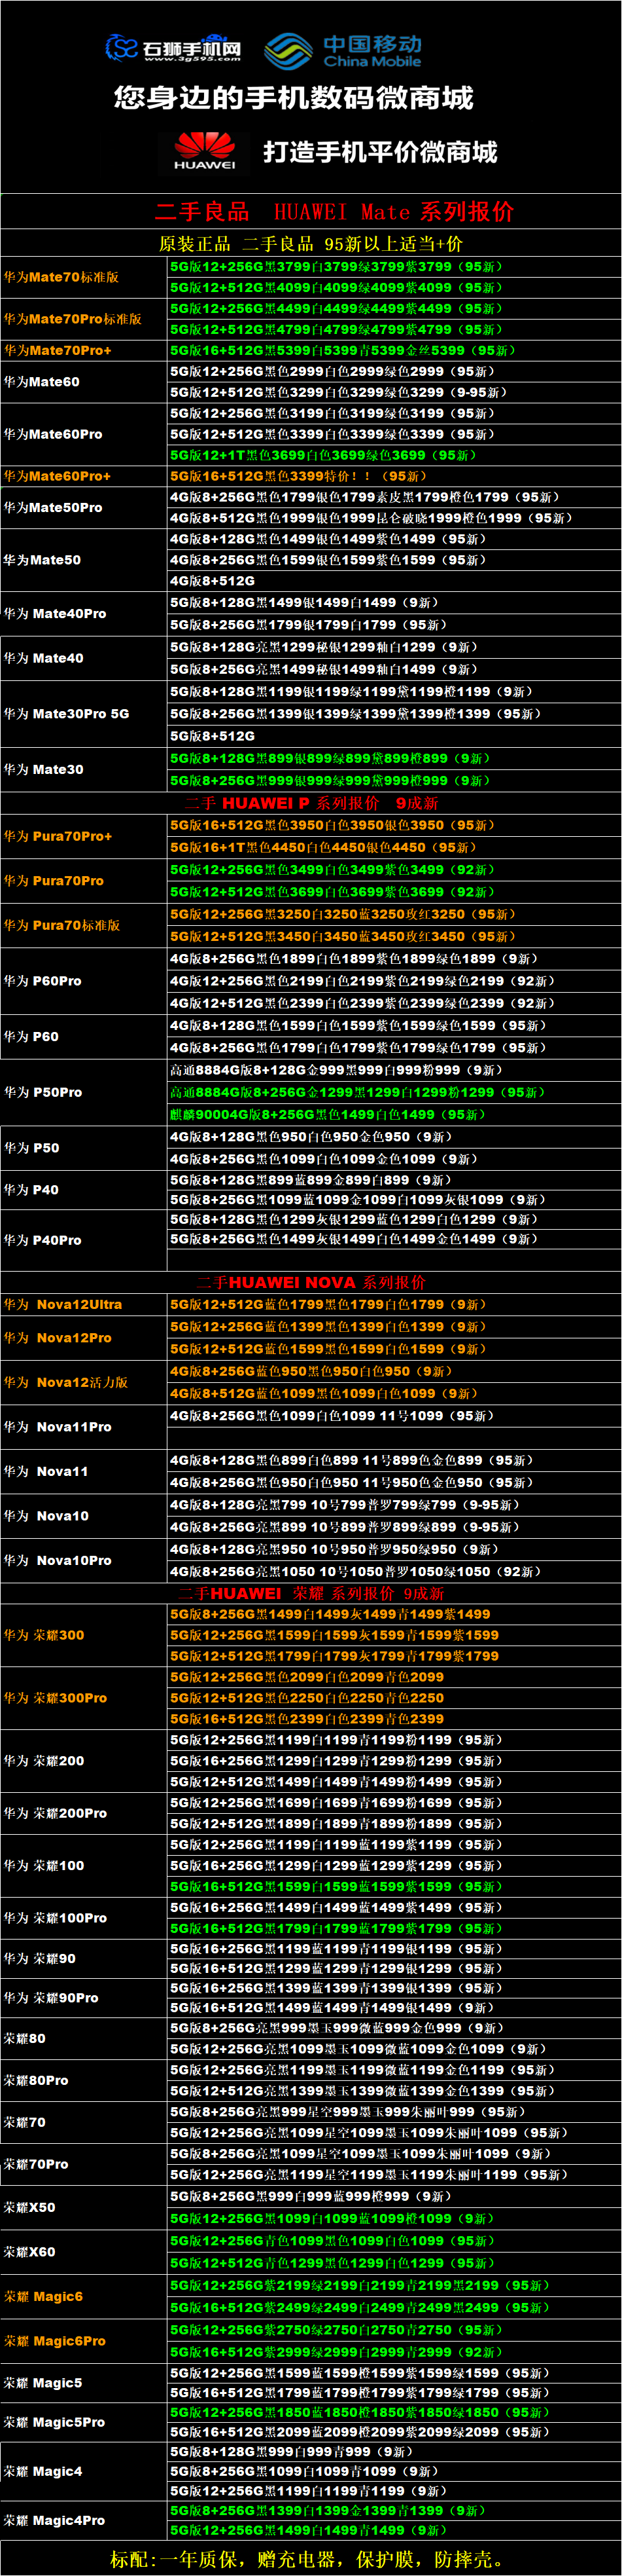Select the 二手HUAWEI NOVA 系列报价 header
This screenshot has width=622, height=2576.
[x=311, y=1282]
